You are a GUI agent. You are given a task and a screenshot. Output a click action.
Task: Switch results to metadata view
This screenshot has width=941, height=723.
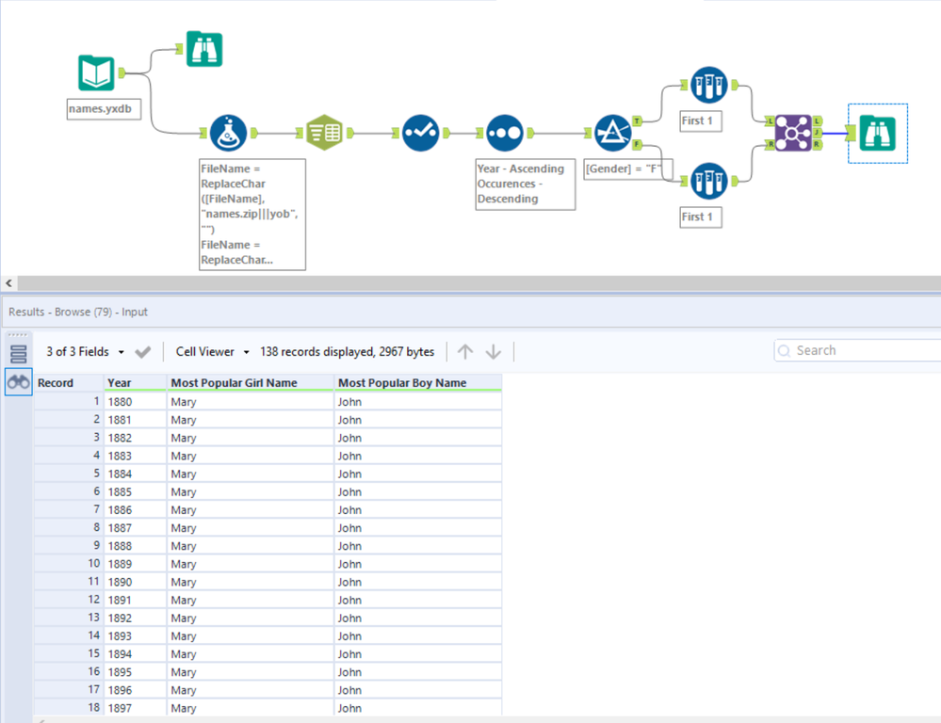pos(18,354)
